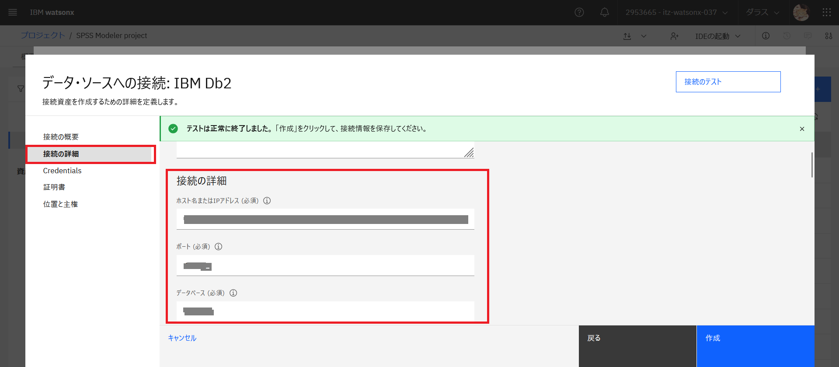Open the ダラス region dropdown
Viewport: 839px width, 367px height.
tap(762, 12)
